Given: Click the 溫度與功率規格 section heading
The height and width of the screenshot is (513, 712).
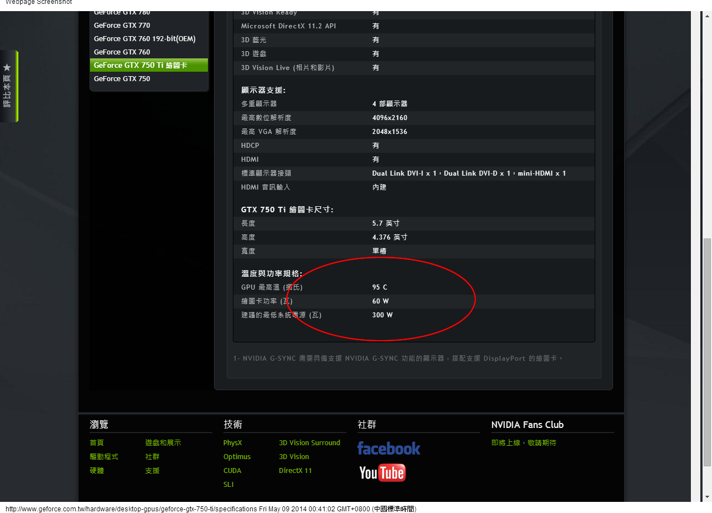Looking at the screenshot, I should (272, 273).
